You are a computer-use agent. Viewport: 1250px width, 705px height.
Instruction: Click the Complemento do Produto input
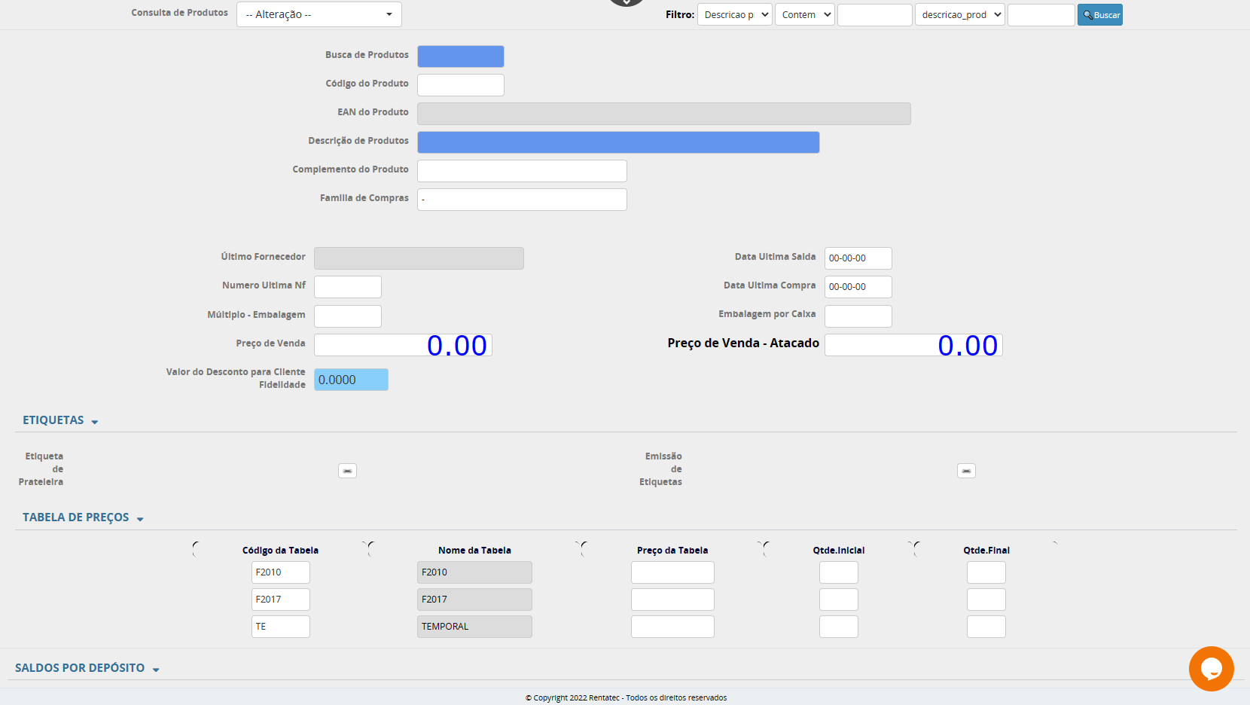[522, 171]
